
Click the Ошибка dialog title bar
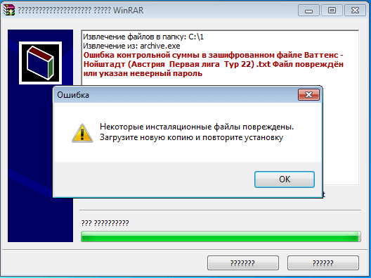click(x=175, y=95)
